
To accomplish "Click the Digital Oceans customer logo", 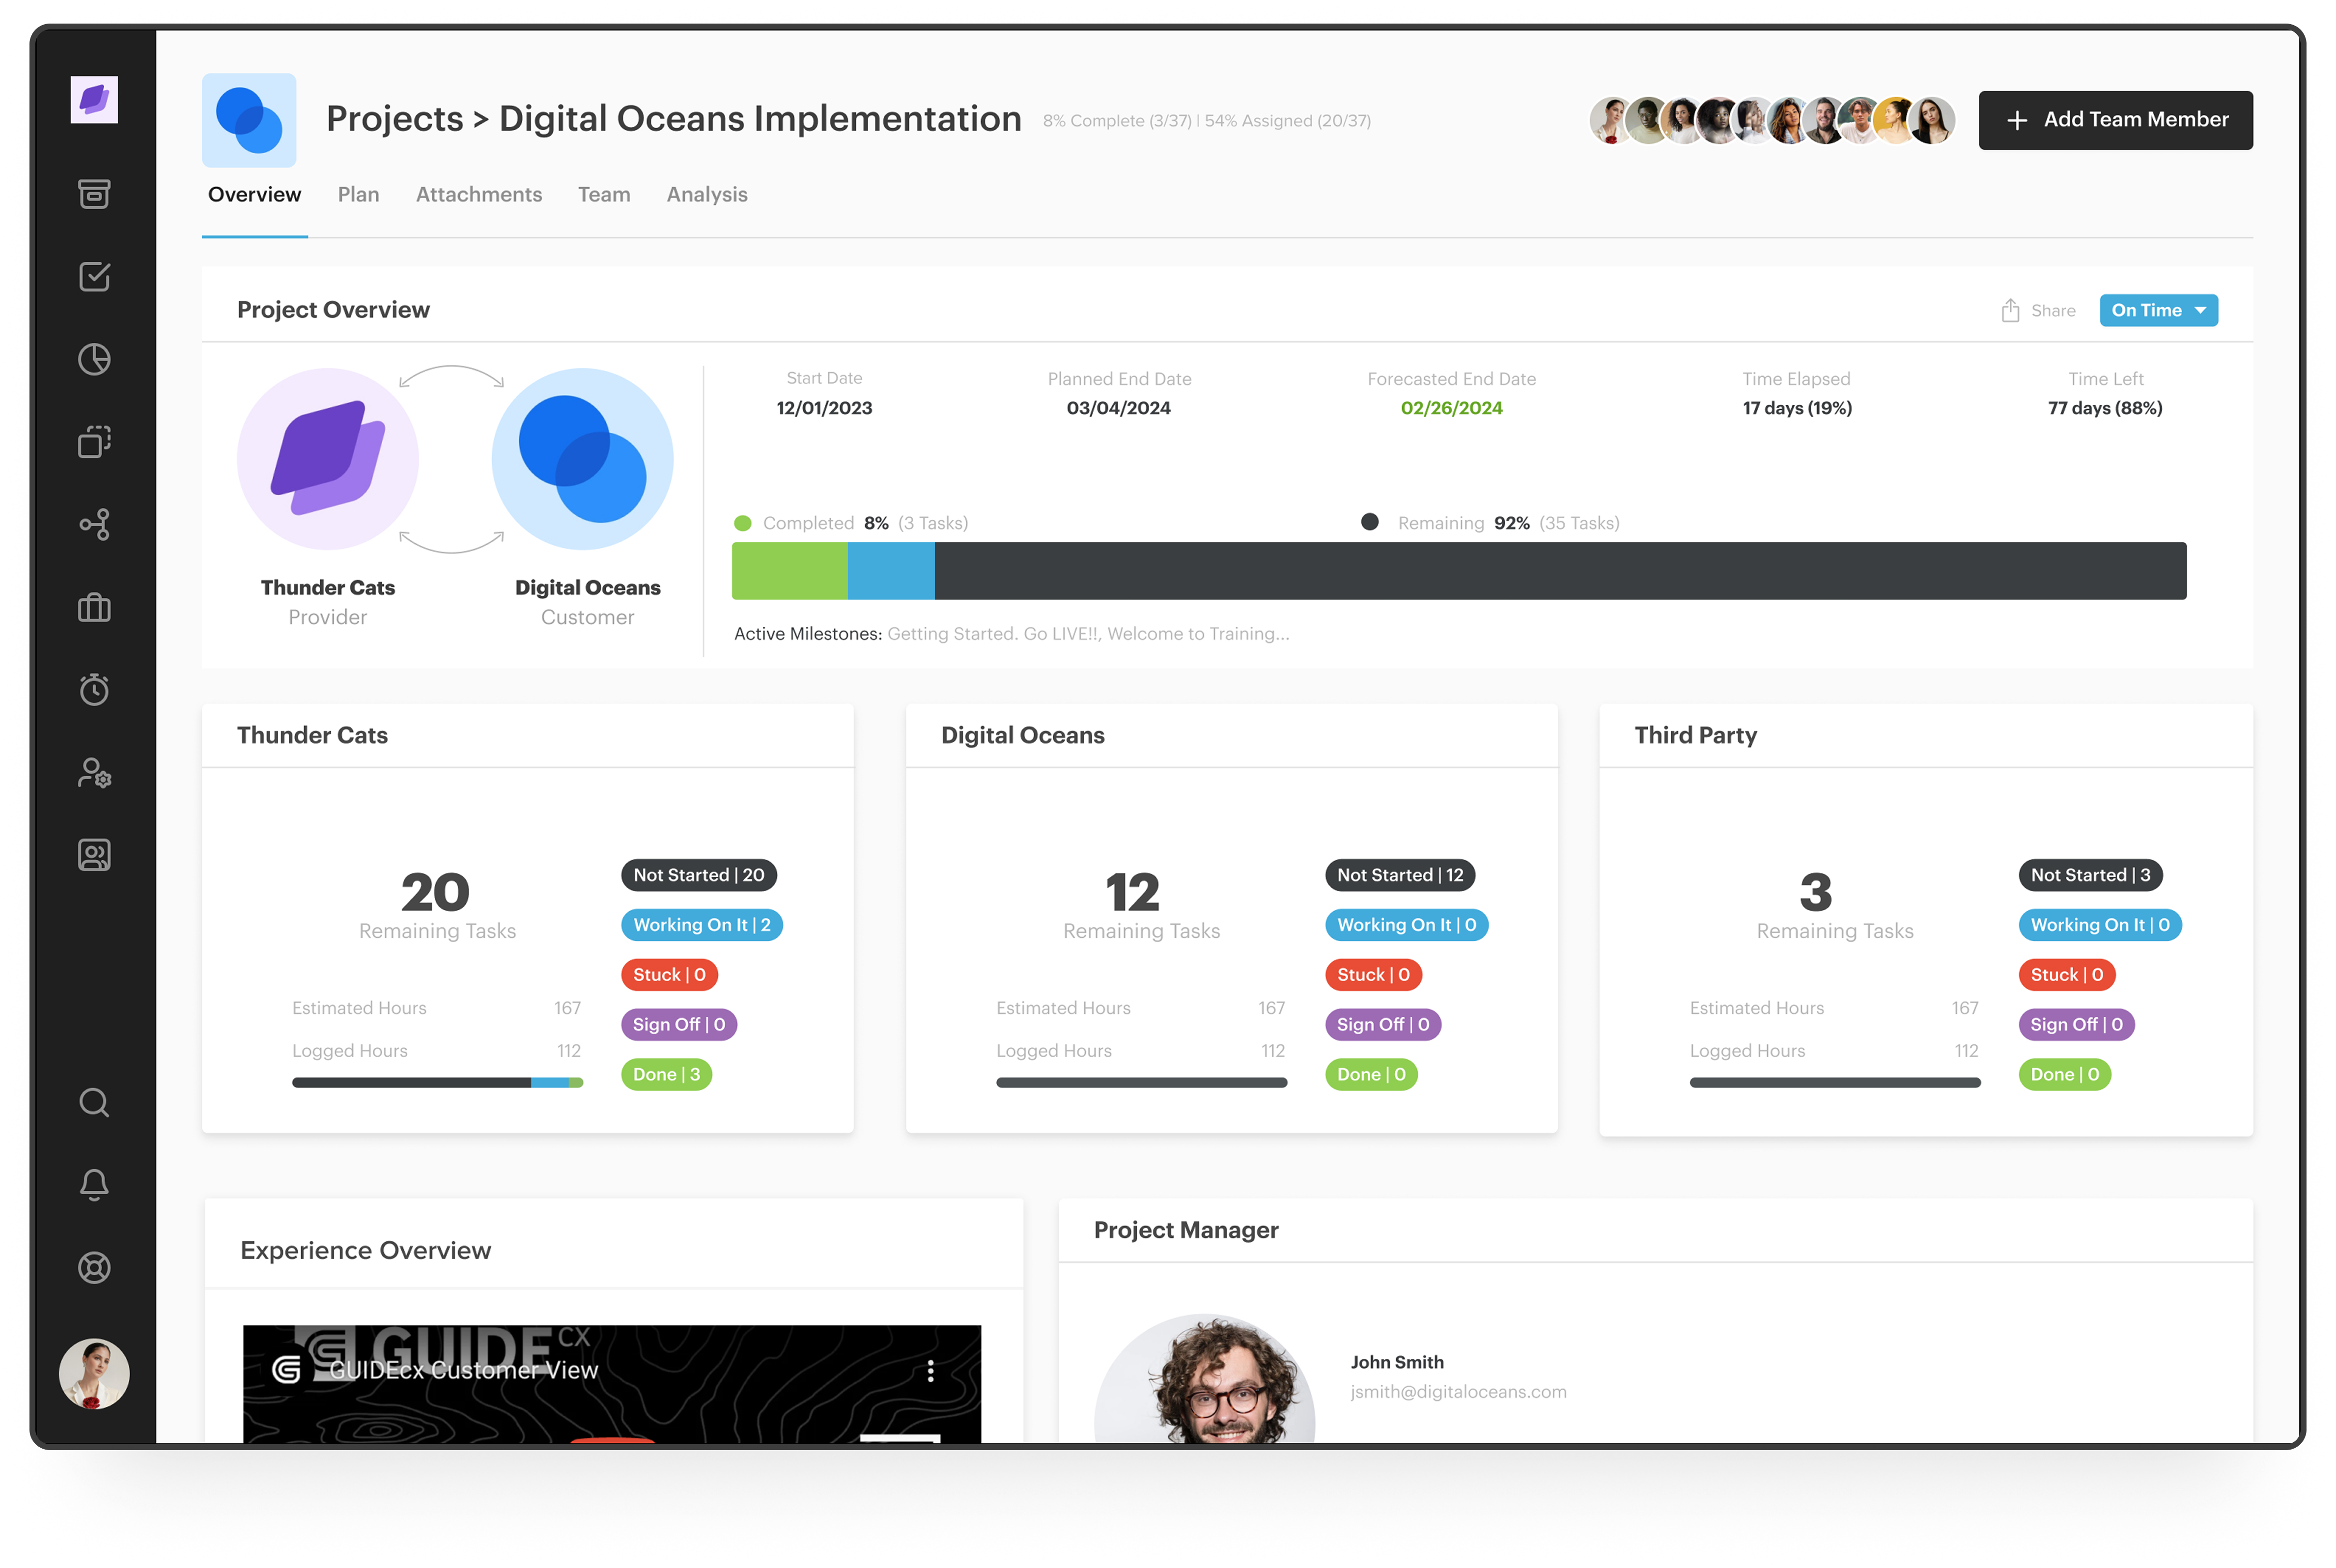I will (x=583, y=459).
